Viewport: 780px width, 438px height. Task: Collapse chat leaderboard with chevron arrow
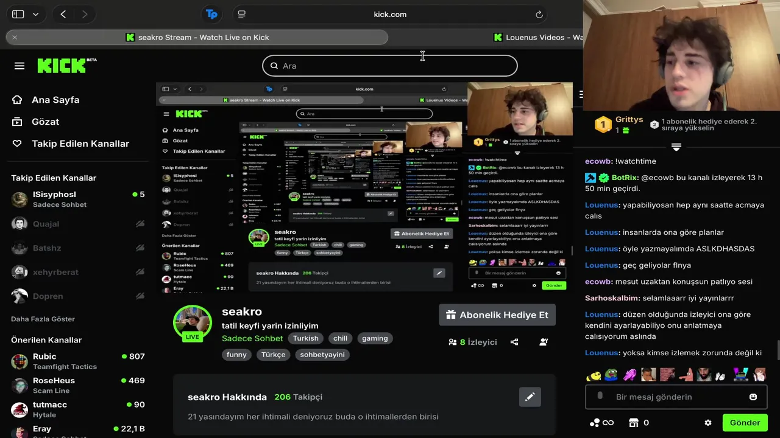pyautogui.click(x=676, y=147)
